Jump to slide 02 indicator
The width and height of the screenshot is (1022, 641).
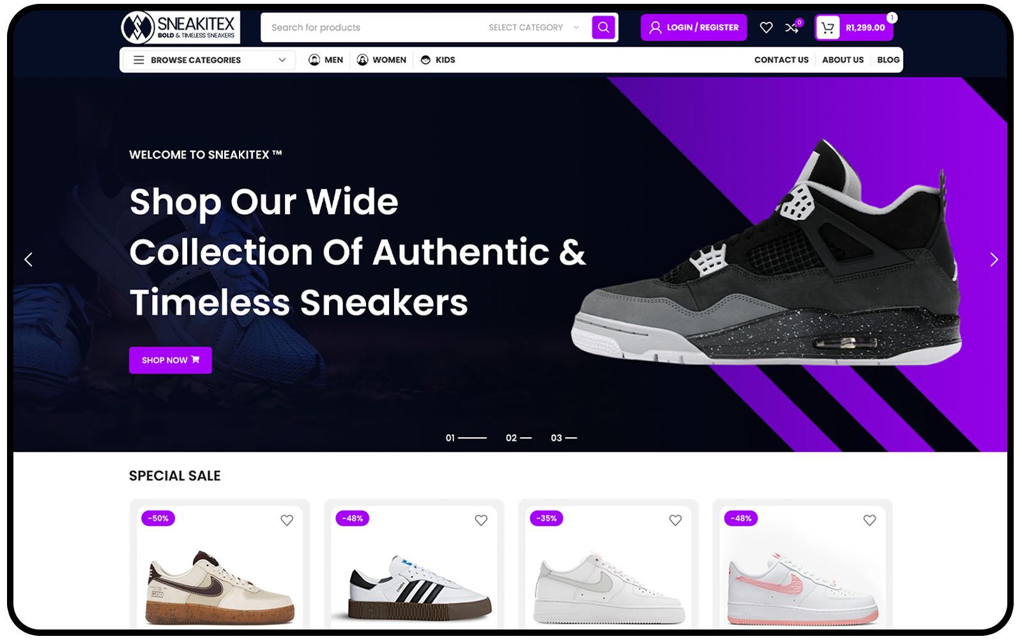(x=518, y=438)
